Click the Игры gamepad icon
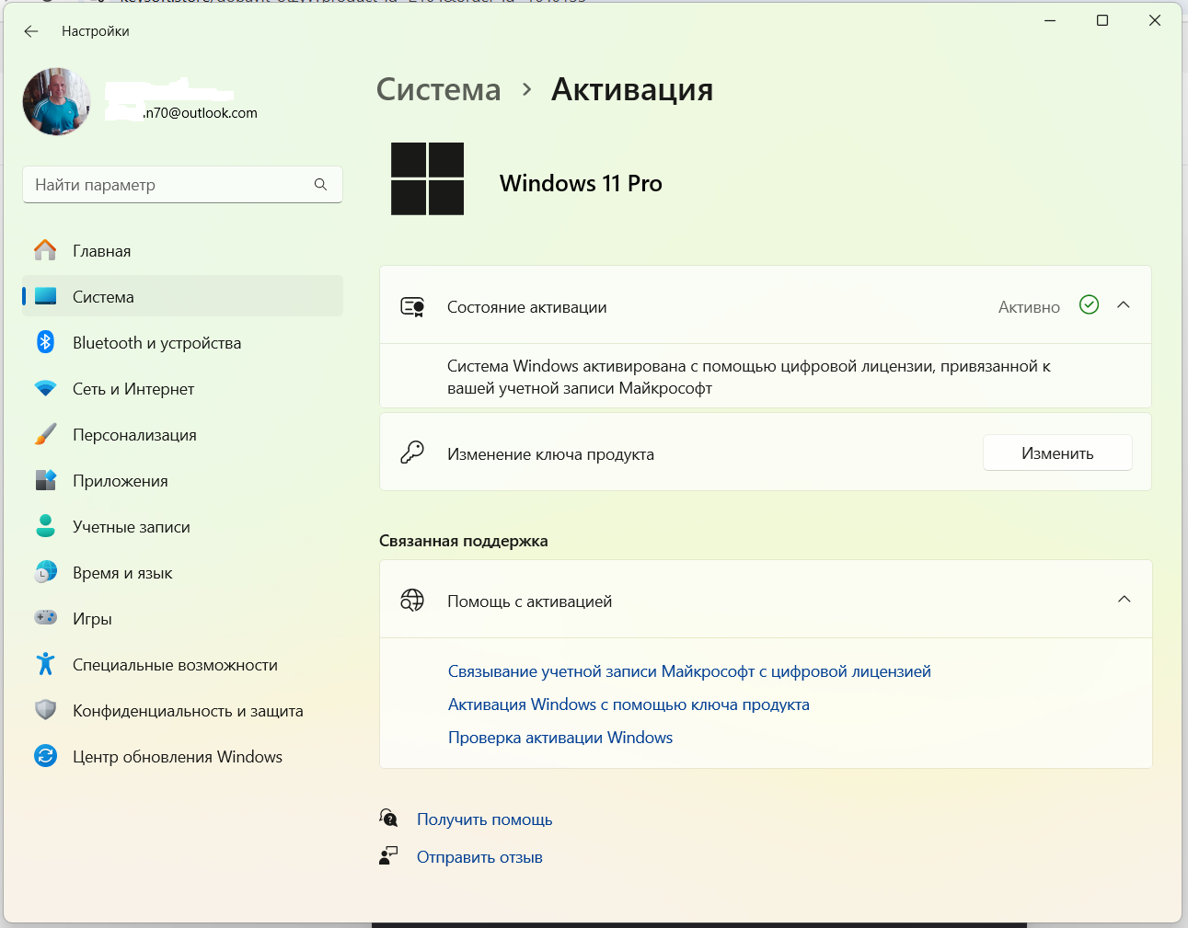 click(x=45, y=618)
